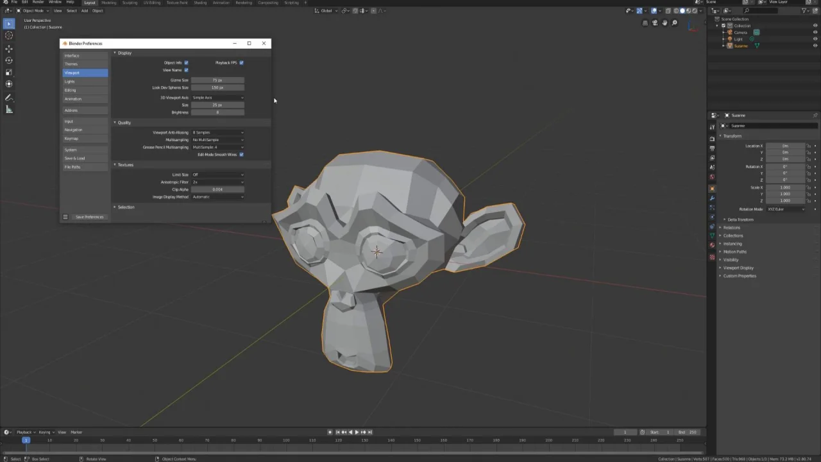Open the Limit Size dropdown
Screen dimensions: 821x462
click(x=217, y=175)
